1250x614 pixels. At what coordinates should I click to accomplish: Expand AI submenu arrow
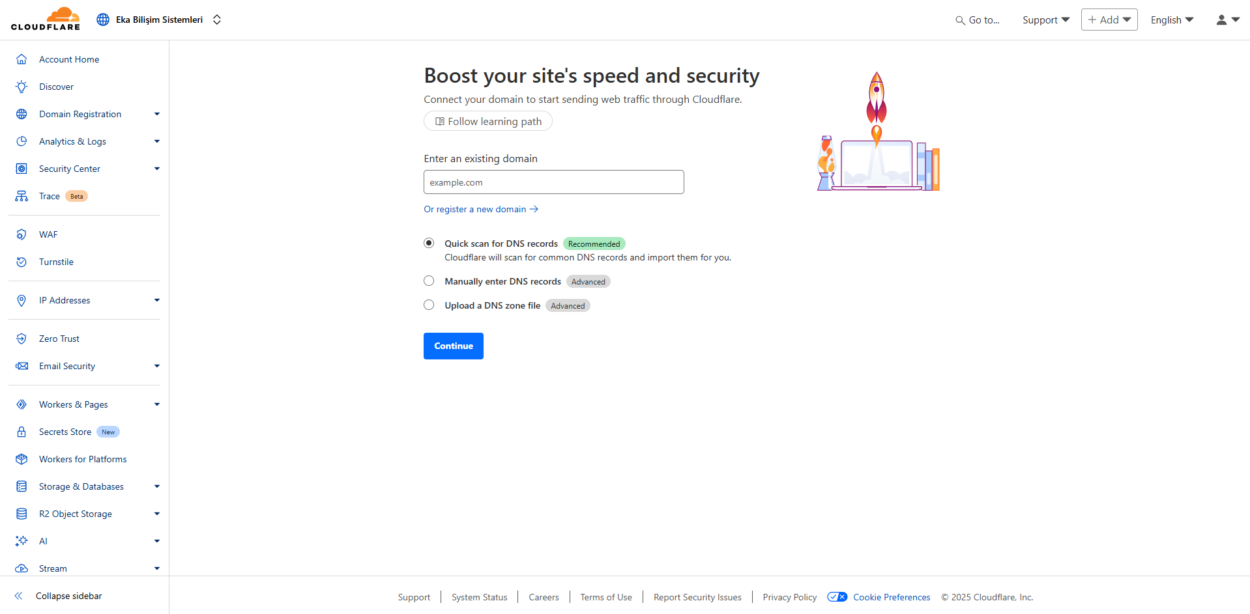pyautogui.click(x=157, y=541)
